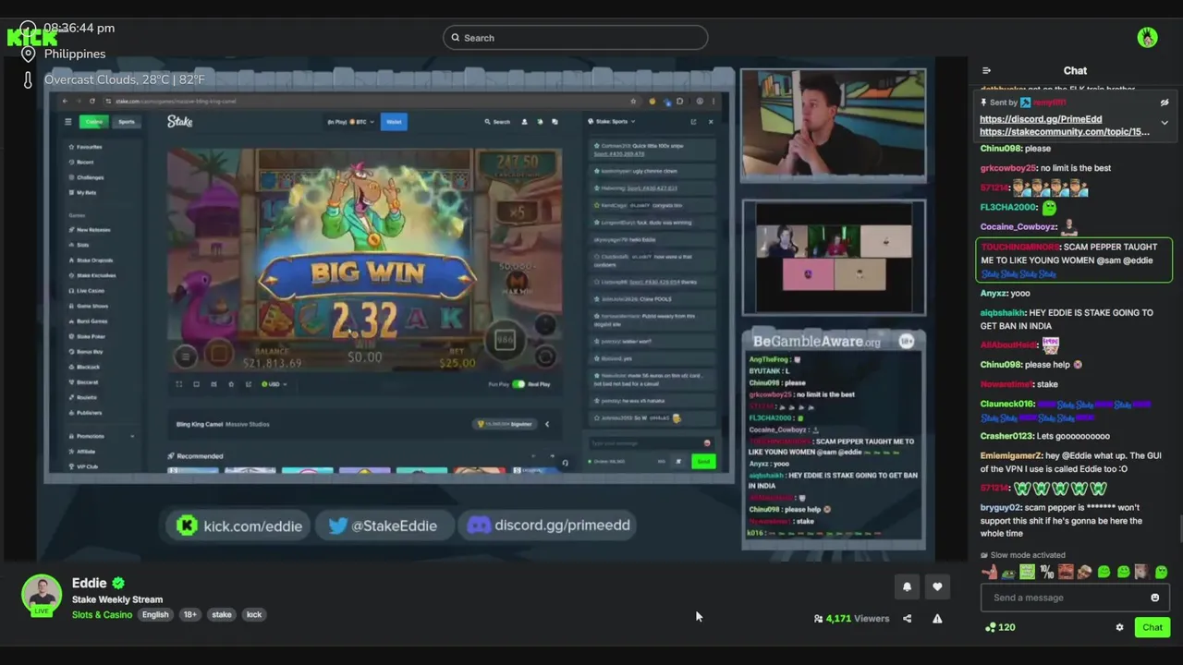This screenshot has width=1183, height=665.
Task: Expand Promotions in streamed Stake sidebar
Action: tap(102, 436)
